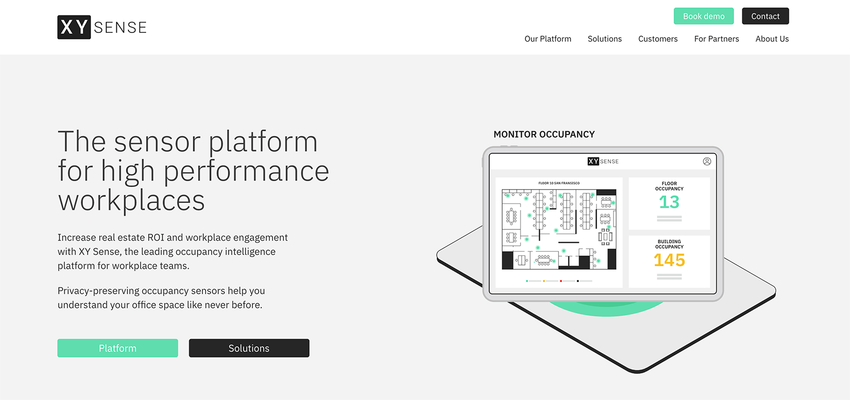Image resolution: width=850 pixels, height=400 pixels.
Task: Click the 'Privacy-preserving occupancy sensors' paragraph
Action: pyautogui.click(x=161, y=297)
